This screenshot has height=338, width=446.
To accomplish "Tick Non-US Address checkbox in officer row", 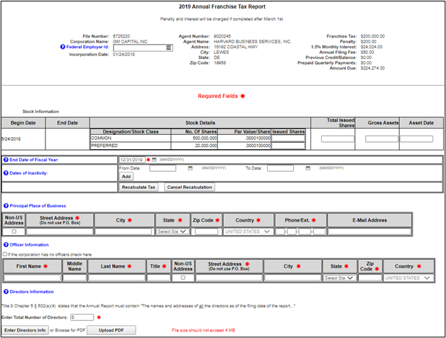I will [x=183, y=278].
